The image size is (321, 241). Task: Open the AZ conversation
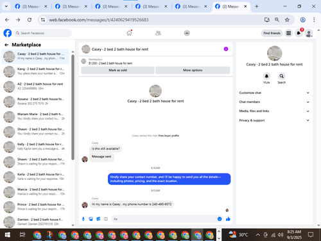(x=35, y=86)
